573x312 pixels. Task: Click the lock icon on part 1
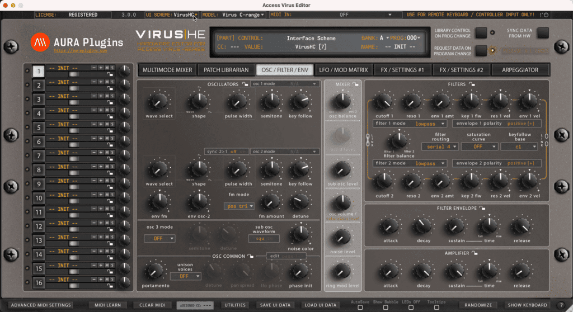pos(110,74)
